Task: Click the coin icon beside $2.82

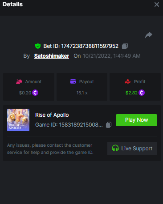Action: point(142,93)
